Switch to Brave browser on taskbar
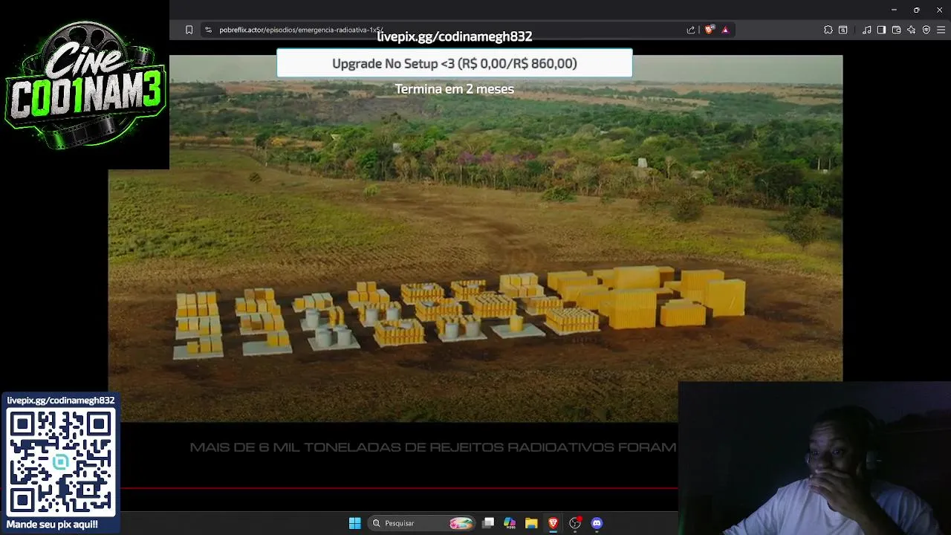The width and height of the screenshot is (951, 535). click(553, 523)
